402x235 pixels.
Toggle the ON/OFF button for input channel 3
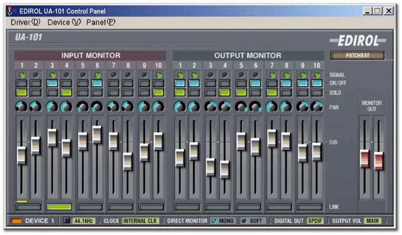point(52,83)
